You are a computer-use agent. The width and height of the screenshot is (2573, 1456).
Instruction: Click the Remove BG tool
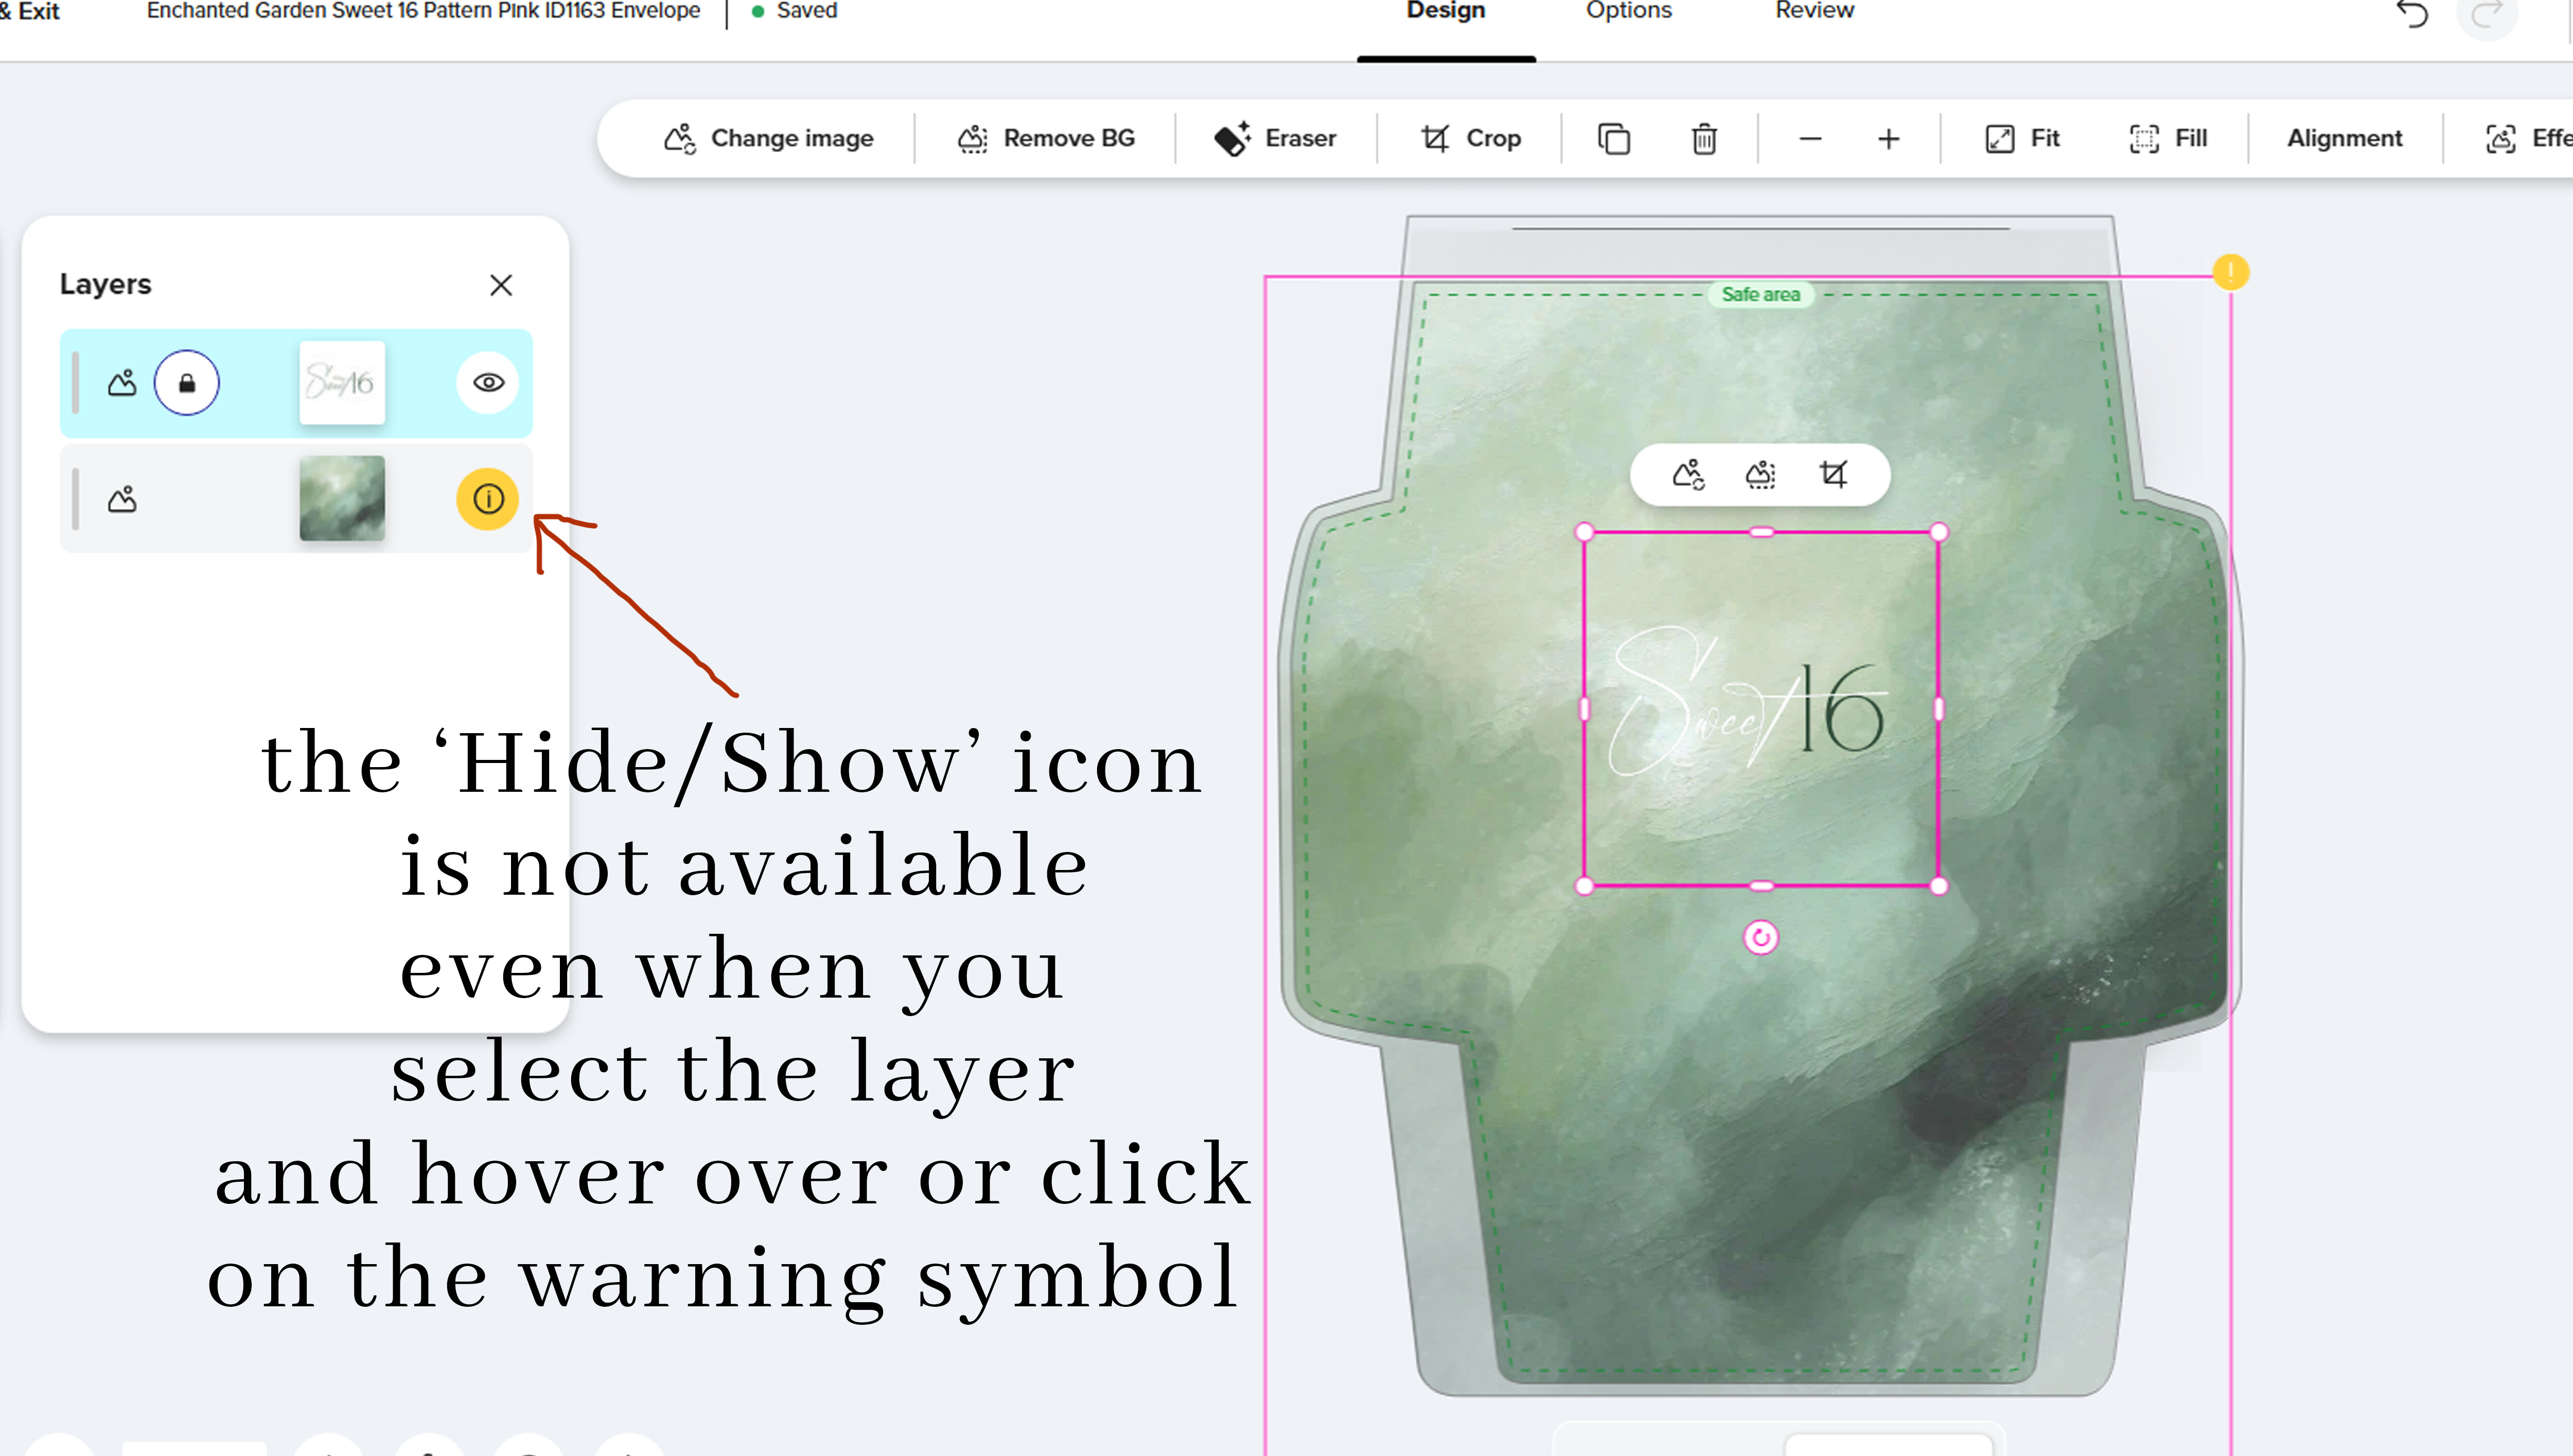(x=1046, y=138)
